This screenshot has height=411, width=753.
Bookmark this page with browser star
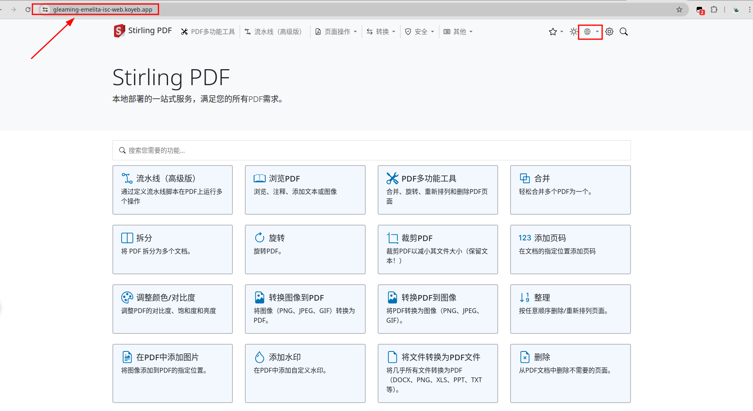point(679,10)
